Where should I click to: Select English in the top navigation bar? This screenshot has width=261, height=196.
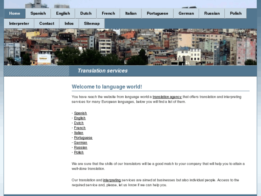[x=63, y=14]
